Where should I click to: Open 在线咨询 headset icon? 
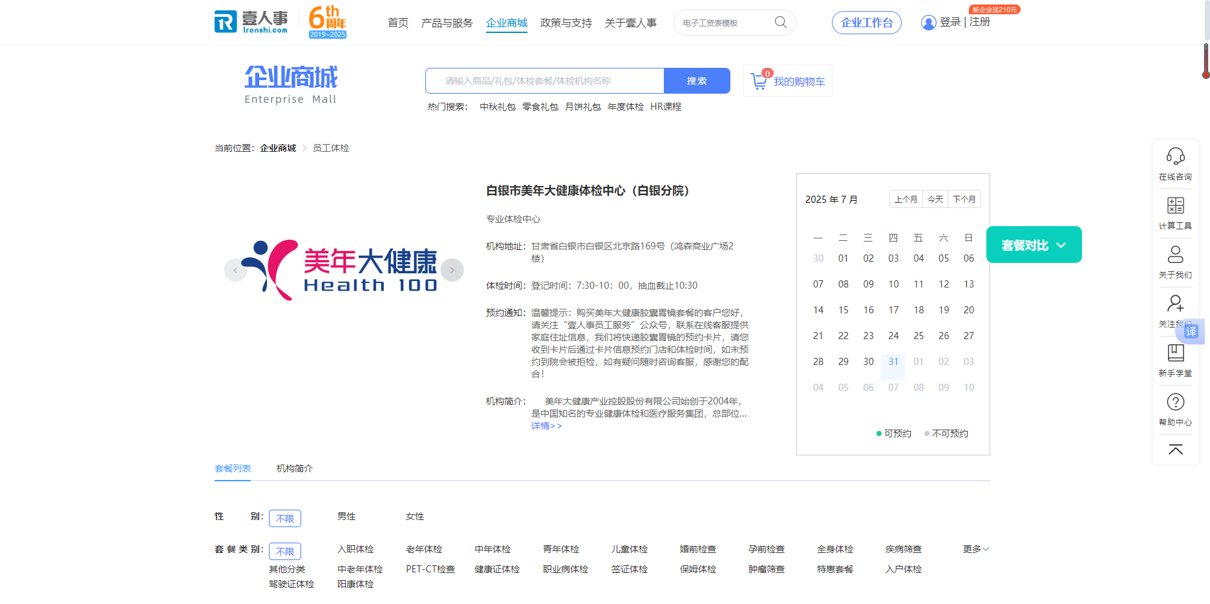[1175, 156]
